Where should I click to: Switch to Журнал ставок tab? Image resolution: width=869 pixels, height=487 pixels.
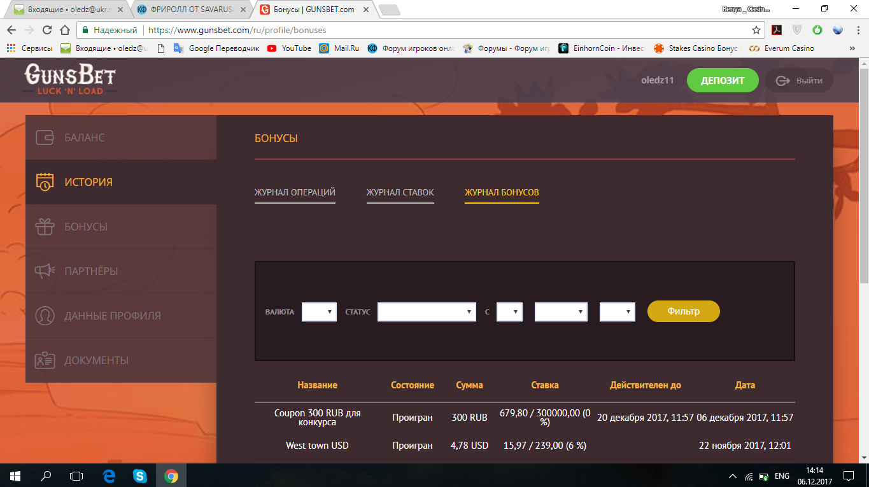[x=400, y=192]
